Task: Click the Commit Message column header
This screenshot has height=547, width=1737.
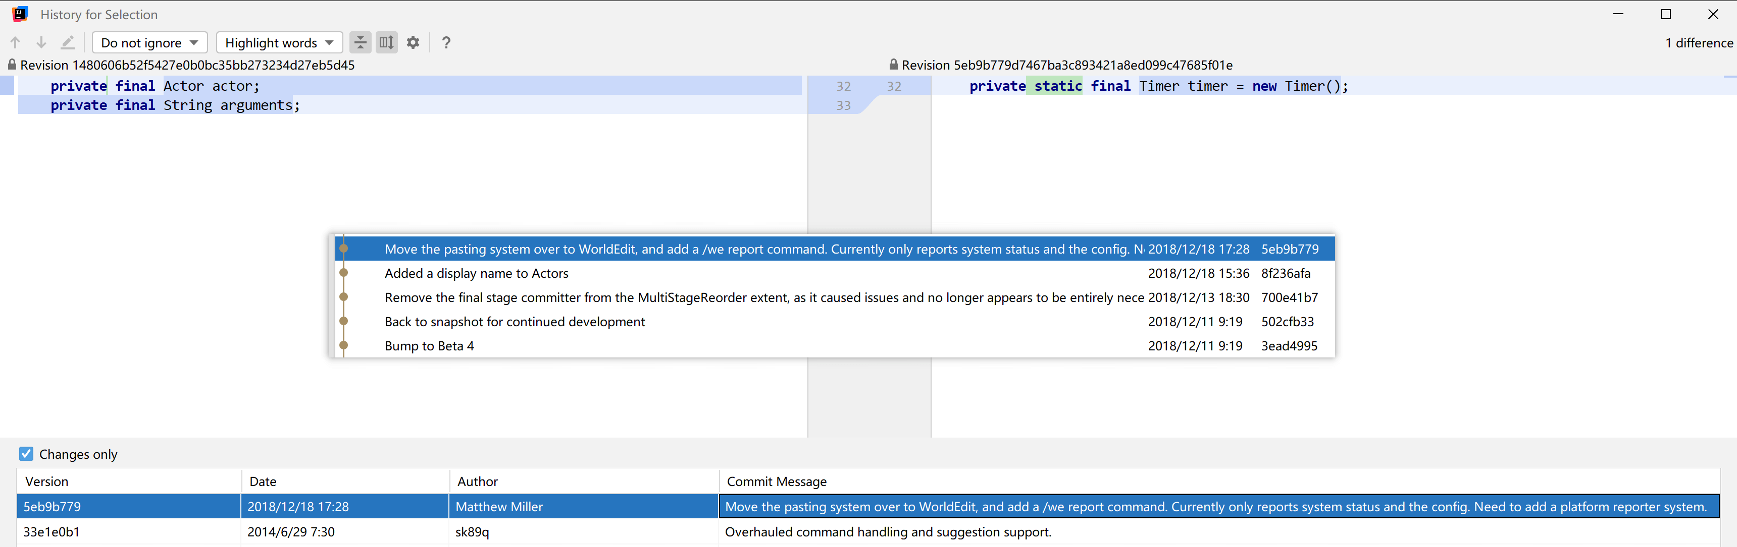Action: [776, 481]
